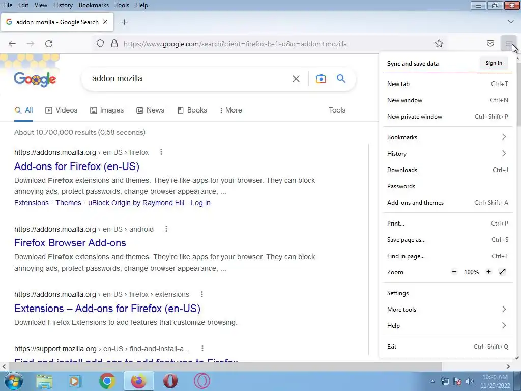Select Add-ons and themes menu item
The height and width of the screenshot is (391, 521).
tap(448, 203)
